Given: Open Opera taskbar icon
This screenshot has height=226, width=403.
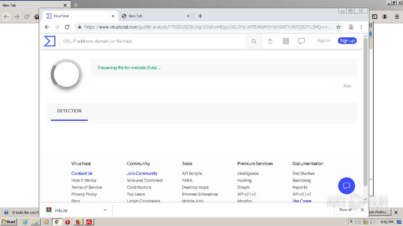Looking at the screenshot, I should pyautogui.click(x=67, y=222).
